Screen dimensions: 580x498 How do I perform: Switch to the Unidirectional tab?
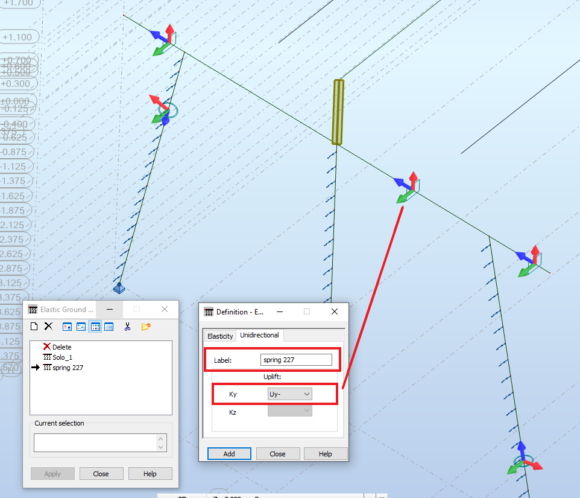260,335
